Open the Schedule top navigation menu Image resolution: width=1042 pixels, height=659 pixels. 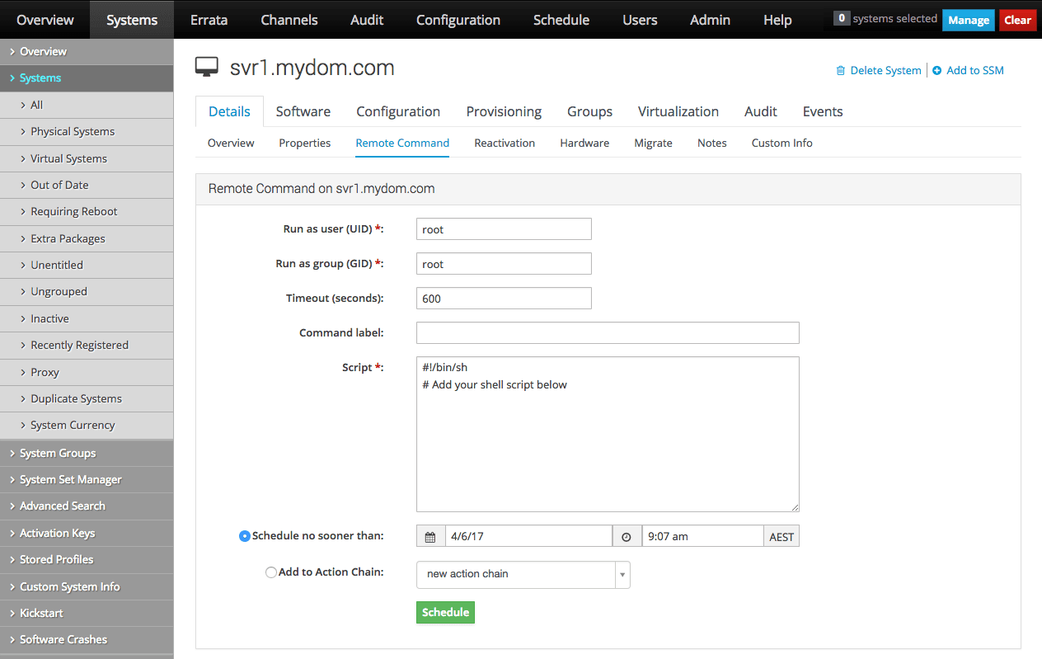(x=561, y=20)
